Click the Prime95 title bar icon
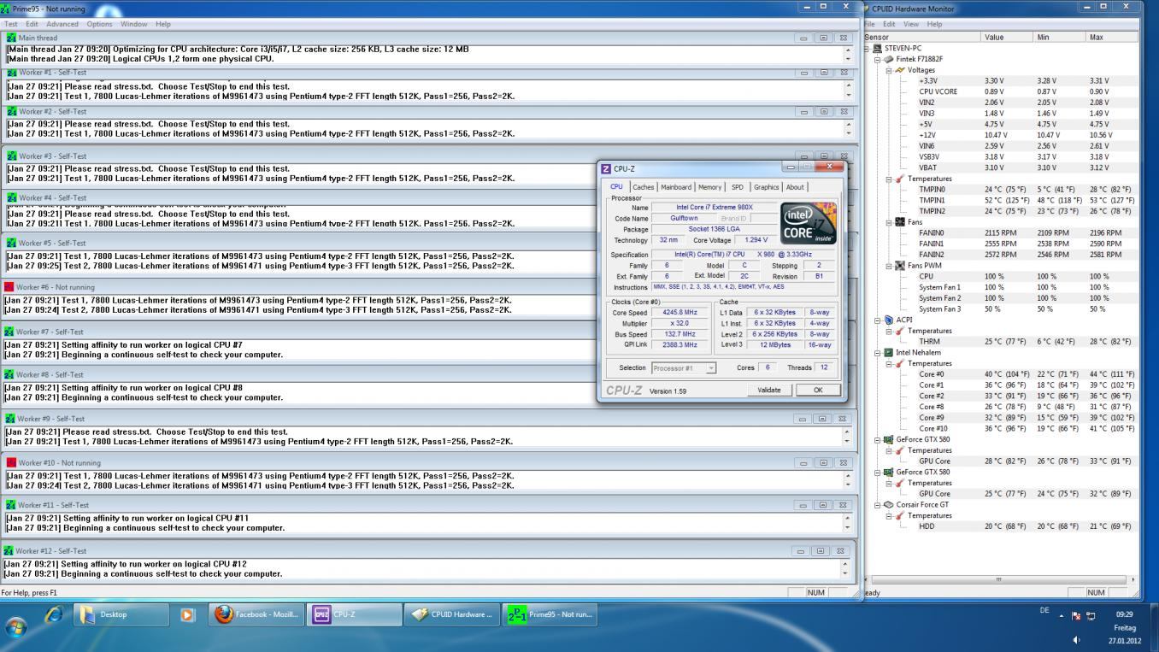Image resolution: width=1159 pixels, height=652 pixels. [5, 9]
